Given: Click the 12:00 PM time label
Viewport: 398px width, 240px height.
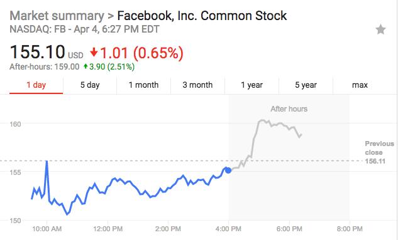Looking at the screenshot, I should (108, 229).
